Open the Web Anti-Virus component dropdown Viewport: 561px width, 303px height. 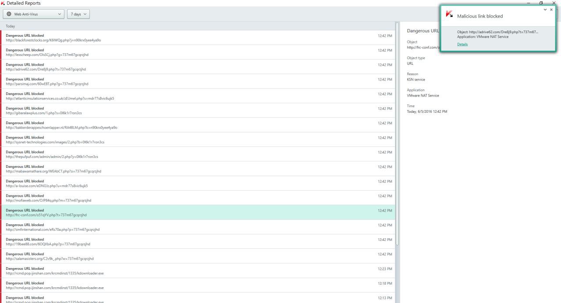click(33, 14)
